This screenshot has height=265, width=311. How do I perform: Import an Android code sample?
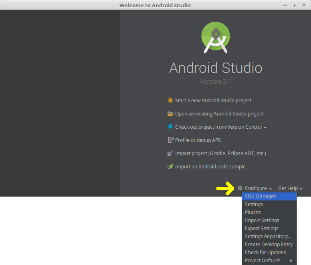point(210,167)
